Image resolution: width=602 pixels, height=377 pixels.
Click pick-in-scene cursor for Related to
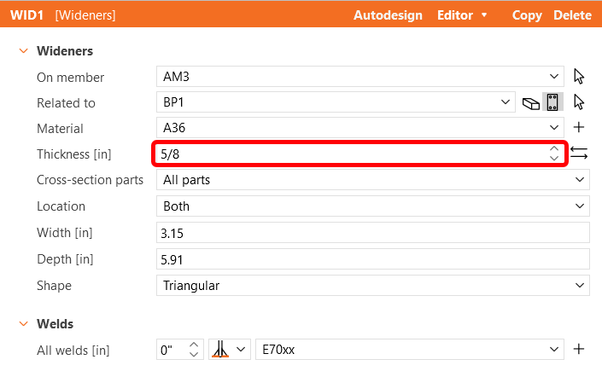click(x=579, y=102)
